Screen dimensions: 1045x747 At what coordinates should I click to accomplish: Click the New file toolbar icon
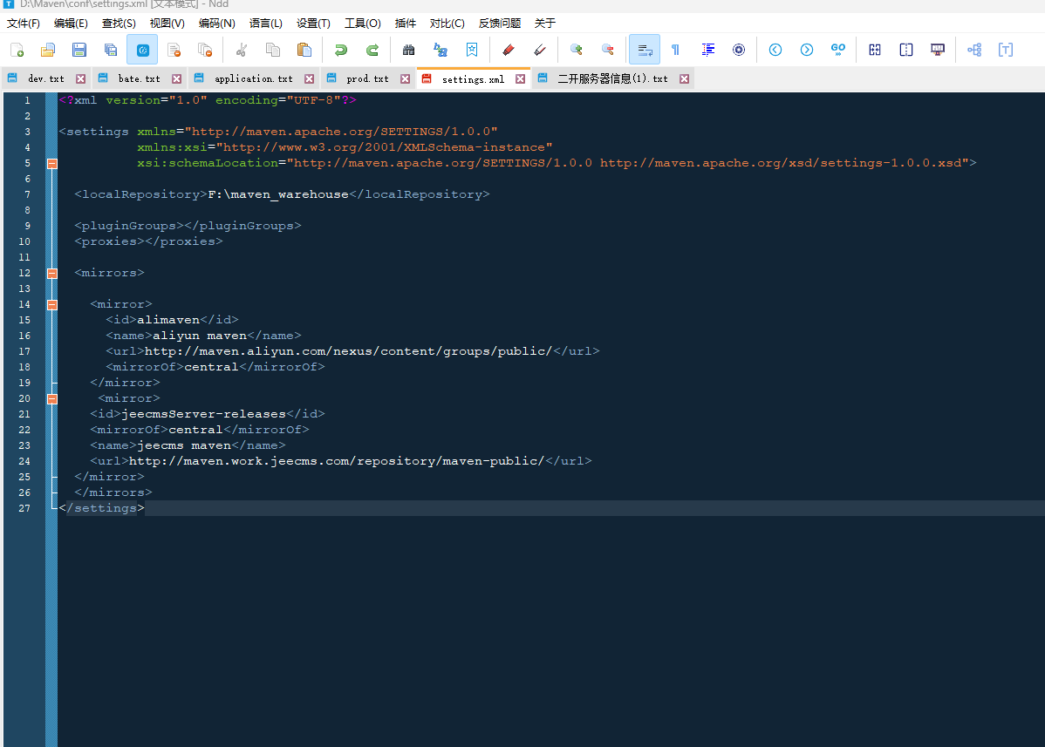pos(17,50)
